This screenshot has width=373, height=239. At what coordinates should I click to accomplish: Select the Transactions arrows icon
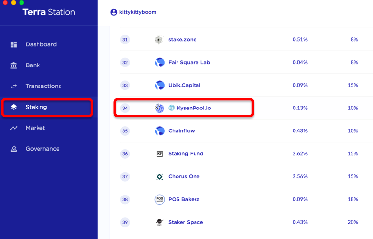14,86
